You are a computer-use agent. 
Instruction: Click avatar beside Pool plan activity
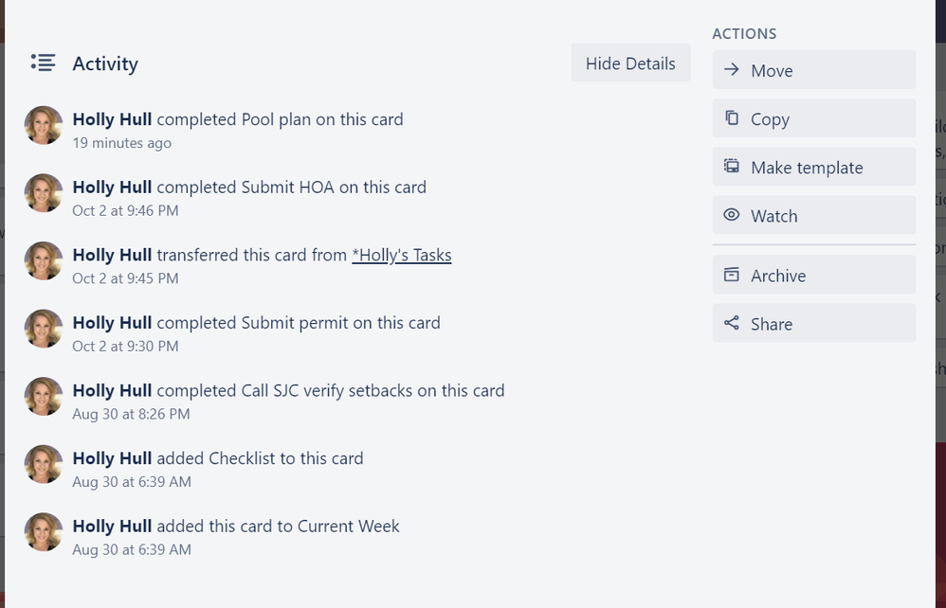click(x=44, y=125)
